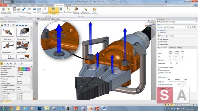Switch to the Render ribbon tab
The image size is (198, 111).
click(18, 5)
